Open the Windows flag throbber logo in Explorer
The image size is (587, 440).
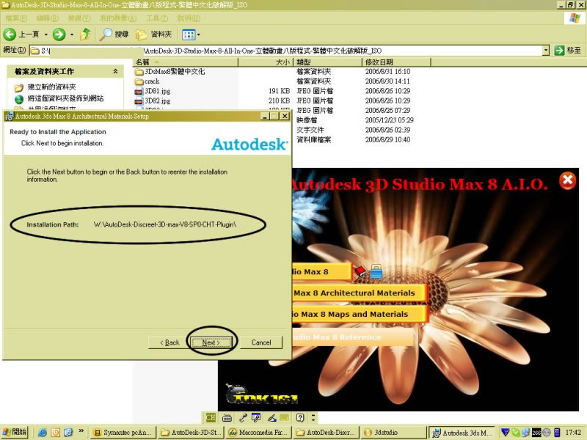coord(574,18)
